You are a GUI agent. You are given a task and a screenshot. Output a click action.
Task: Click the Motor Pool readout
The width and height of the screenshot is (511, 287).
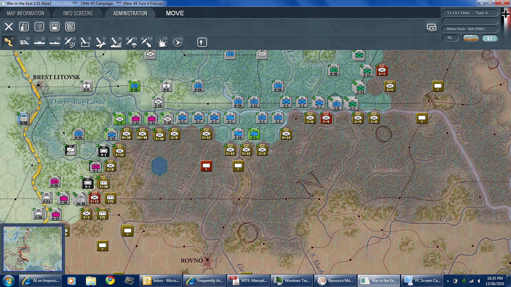pyautogui.click(x=470, y=29)
